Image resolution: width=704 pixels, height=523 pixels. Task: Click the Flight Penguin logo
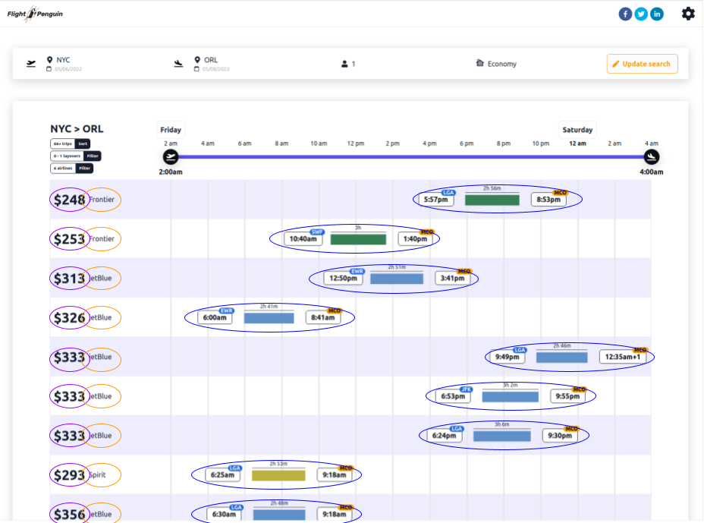coord(35,14)
